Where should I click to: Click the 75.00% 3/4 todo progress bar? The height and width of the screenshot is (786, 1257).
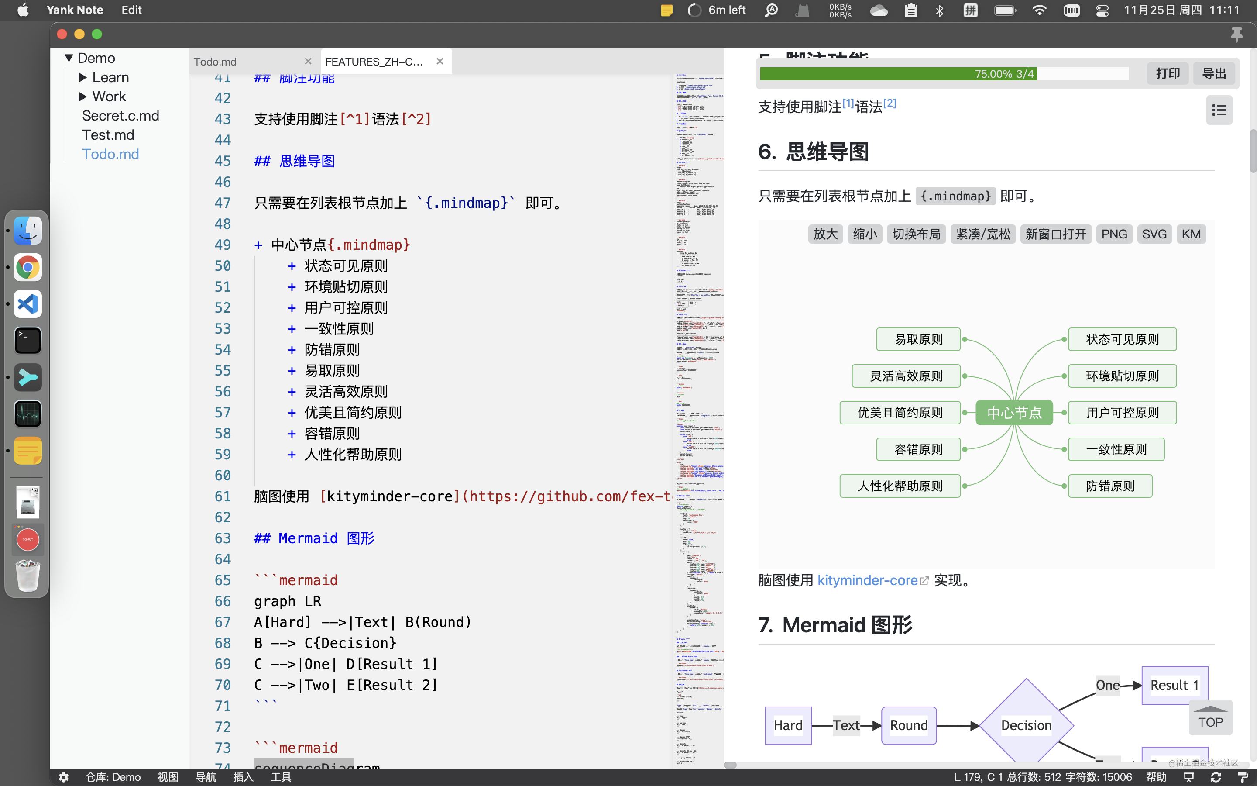944,73
